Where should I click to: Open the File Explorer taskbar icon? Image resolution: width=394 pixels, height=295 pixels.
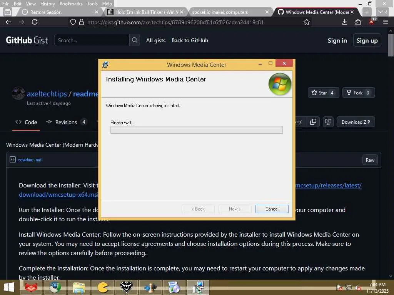point(78,287)
